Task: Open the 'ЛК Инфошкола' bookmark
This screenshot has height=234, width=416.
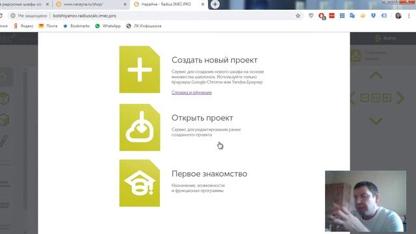Action: pos(144,26)
